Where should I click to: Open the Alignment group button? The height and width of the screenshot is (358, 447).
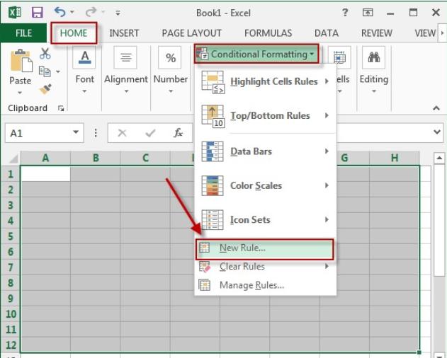point(125,70)
